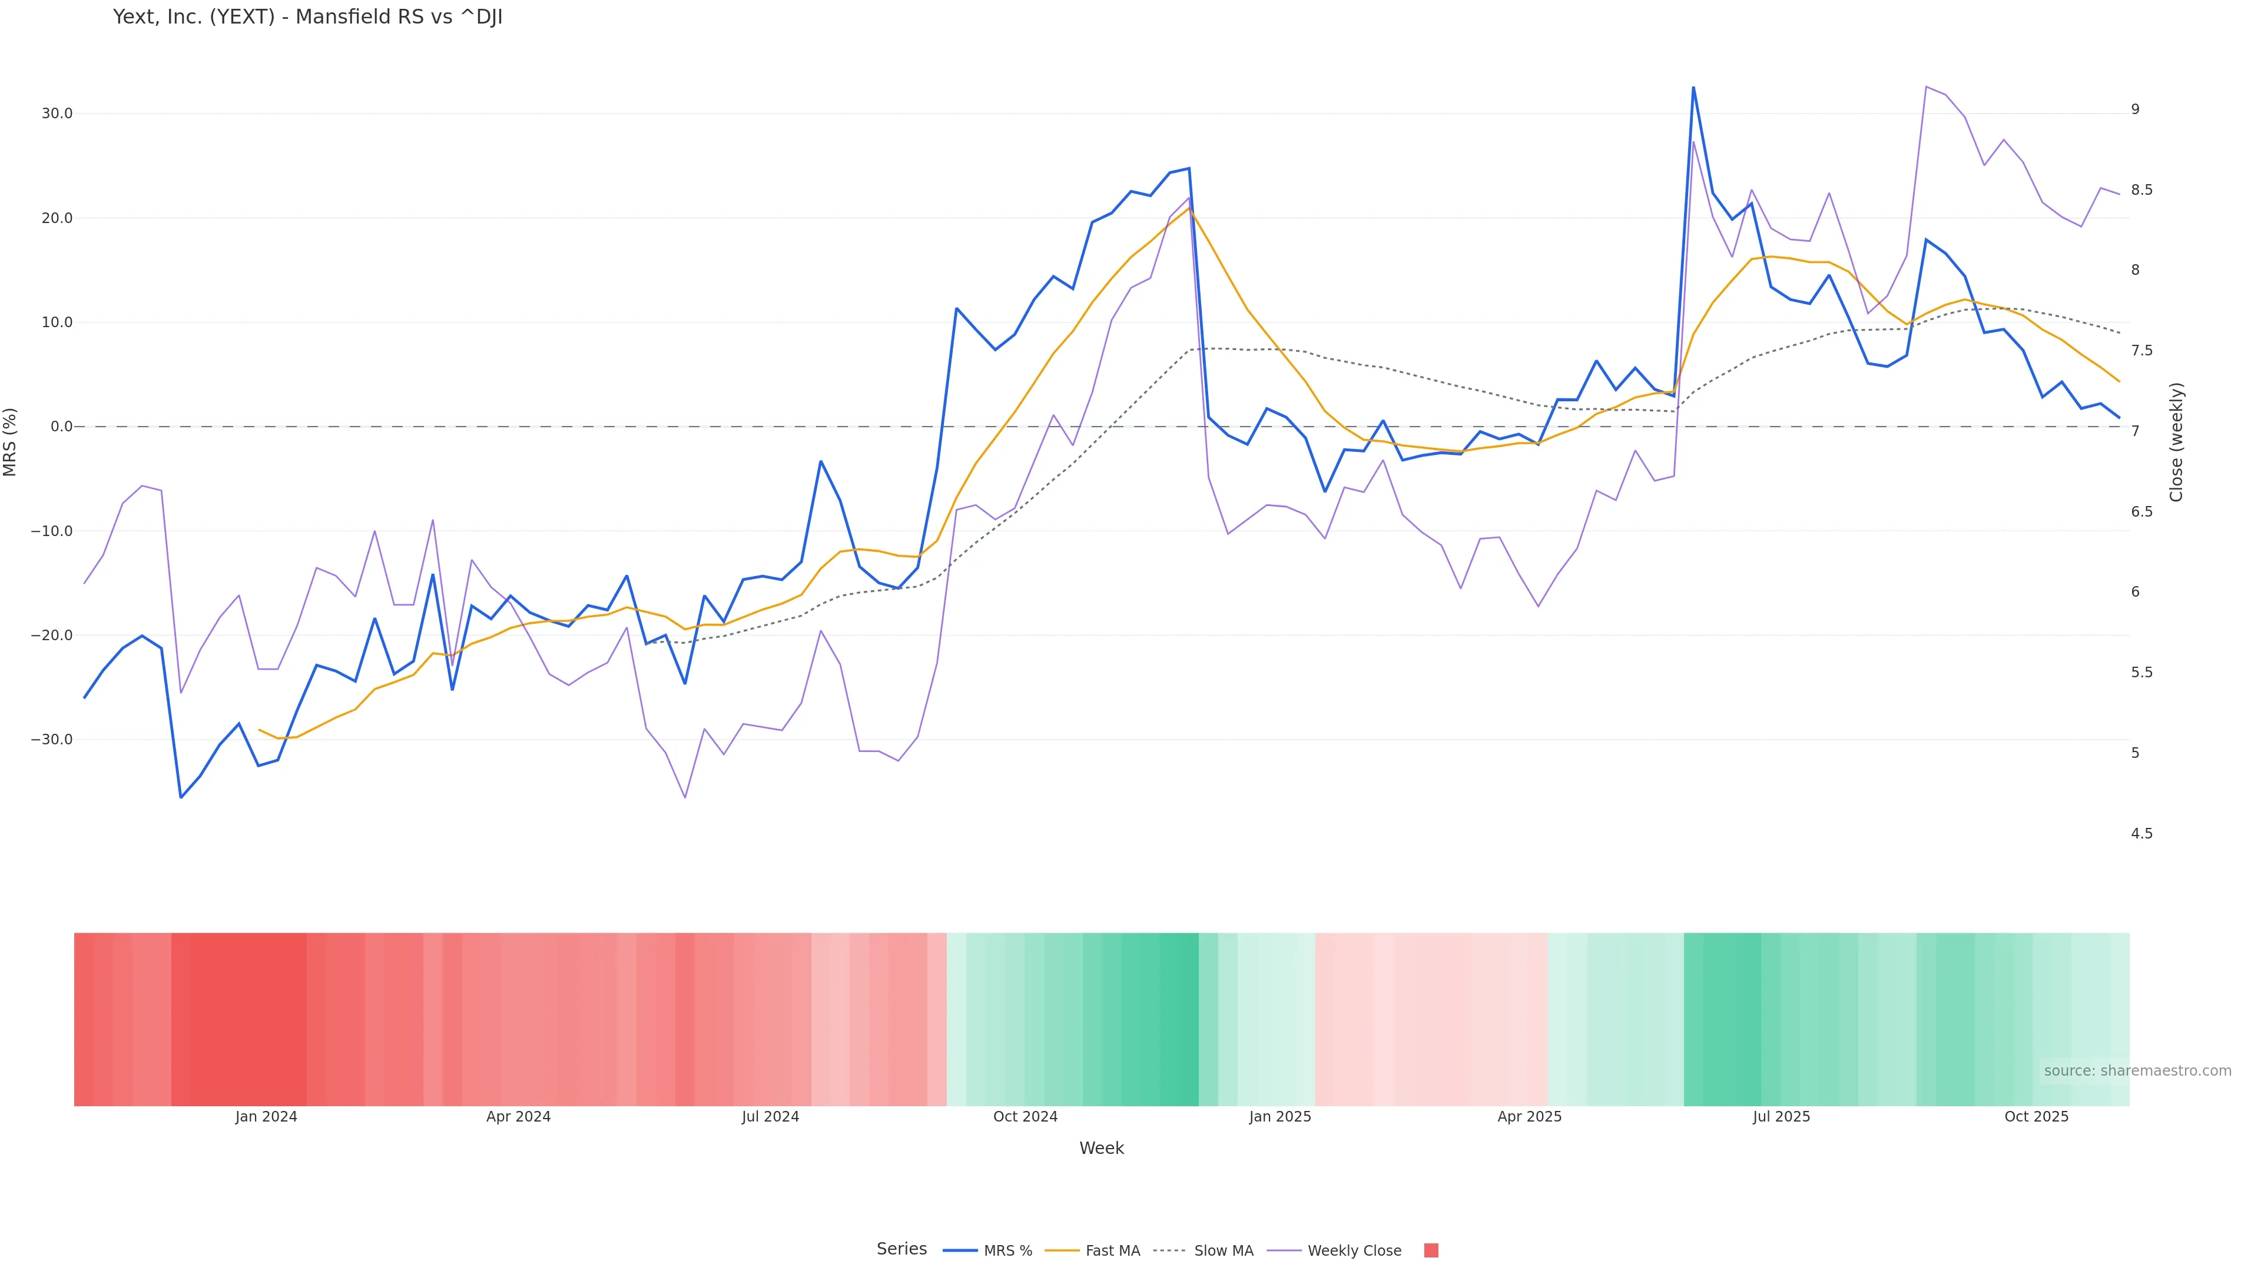Screen dimensions: 2261x1271
Task: Click the purple Weekly Close line icon
Action: [x=1284, y=1251]
